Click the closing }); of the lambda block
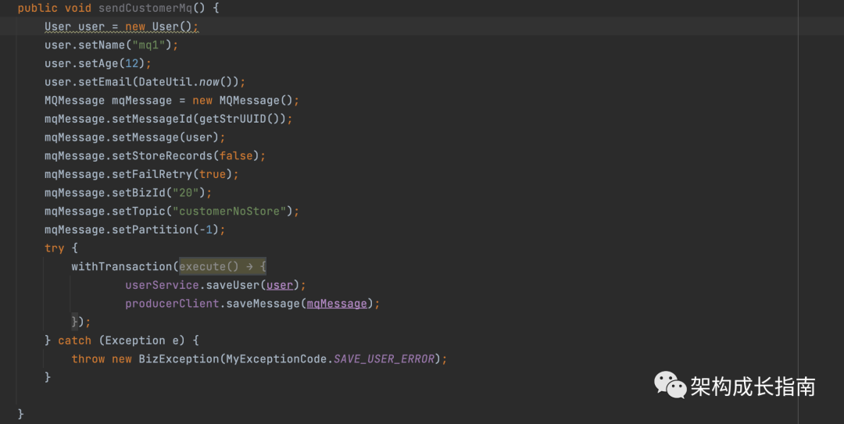Image resolution: width=844 pixels, height=424 pixels. 81,322
